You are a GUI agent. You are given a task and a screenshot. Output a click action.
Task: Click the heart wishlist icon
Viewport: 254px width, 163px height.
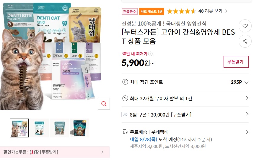point(245,26)
